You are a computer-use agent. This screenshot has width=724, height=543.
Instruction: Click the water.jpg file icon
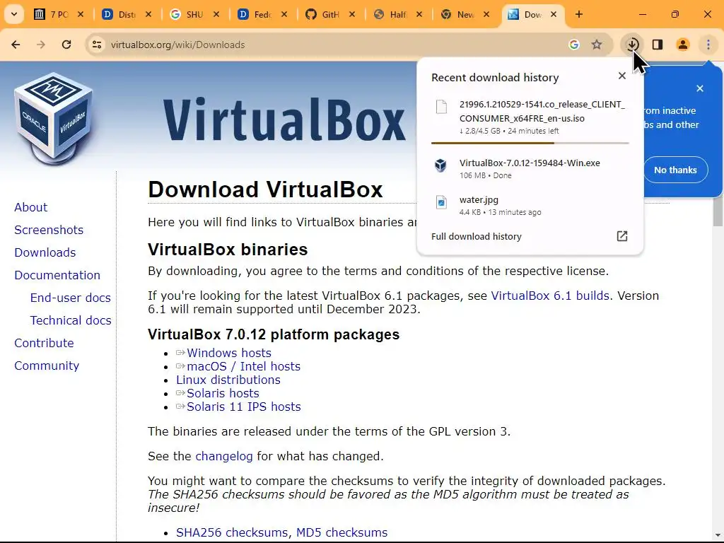441,202
